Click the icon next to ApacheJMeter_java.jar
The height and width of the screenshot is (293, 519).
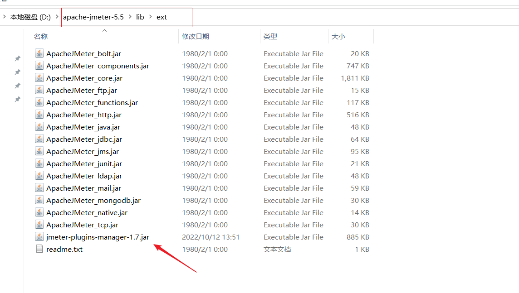tap(39, 126)
